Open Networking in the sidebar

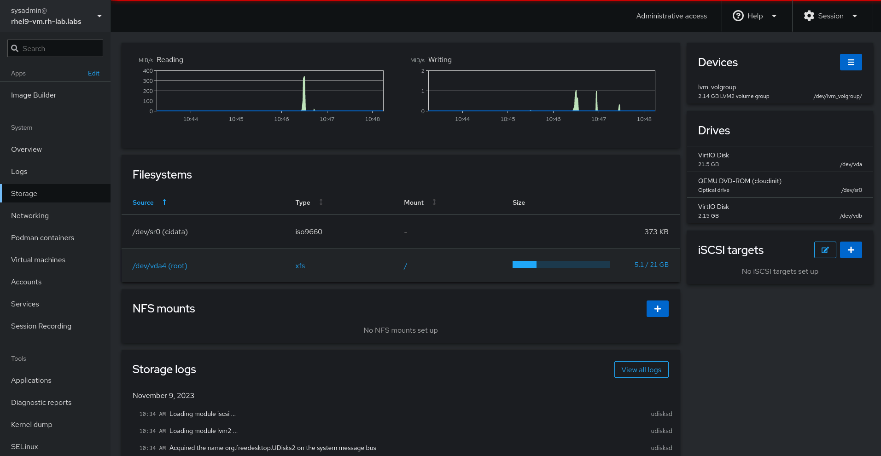tap(30, 216)
